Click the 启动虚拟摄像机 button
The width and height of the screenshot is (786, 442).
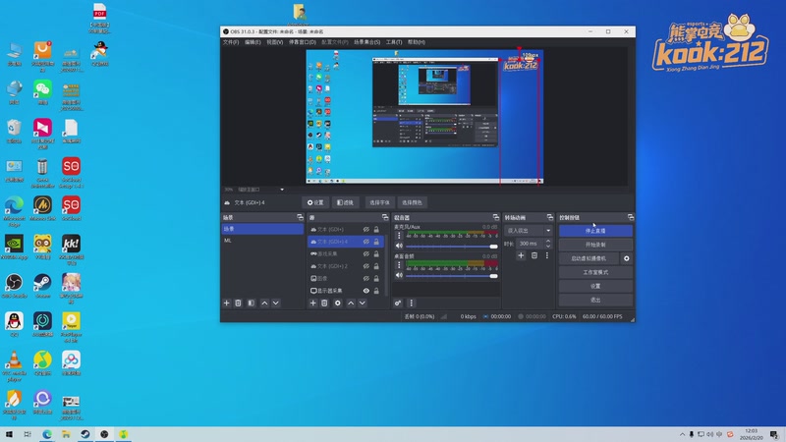click(589, 258)
